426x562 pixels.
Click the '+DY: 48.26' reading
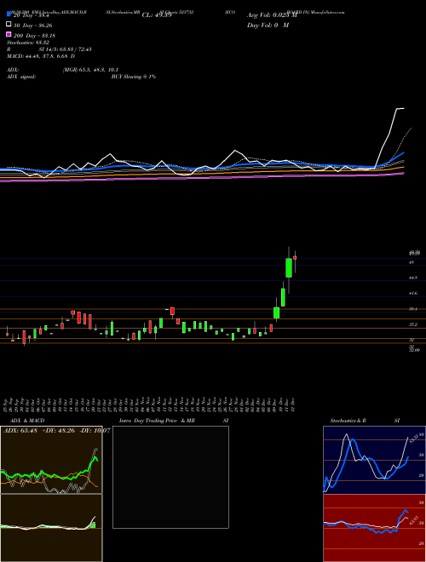(x=59, y=430)
